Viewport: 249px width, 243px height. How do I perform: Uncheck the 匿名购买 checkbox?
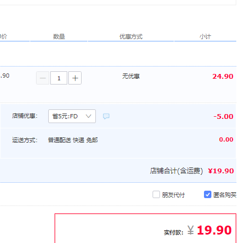click(208, 194)
